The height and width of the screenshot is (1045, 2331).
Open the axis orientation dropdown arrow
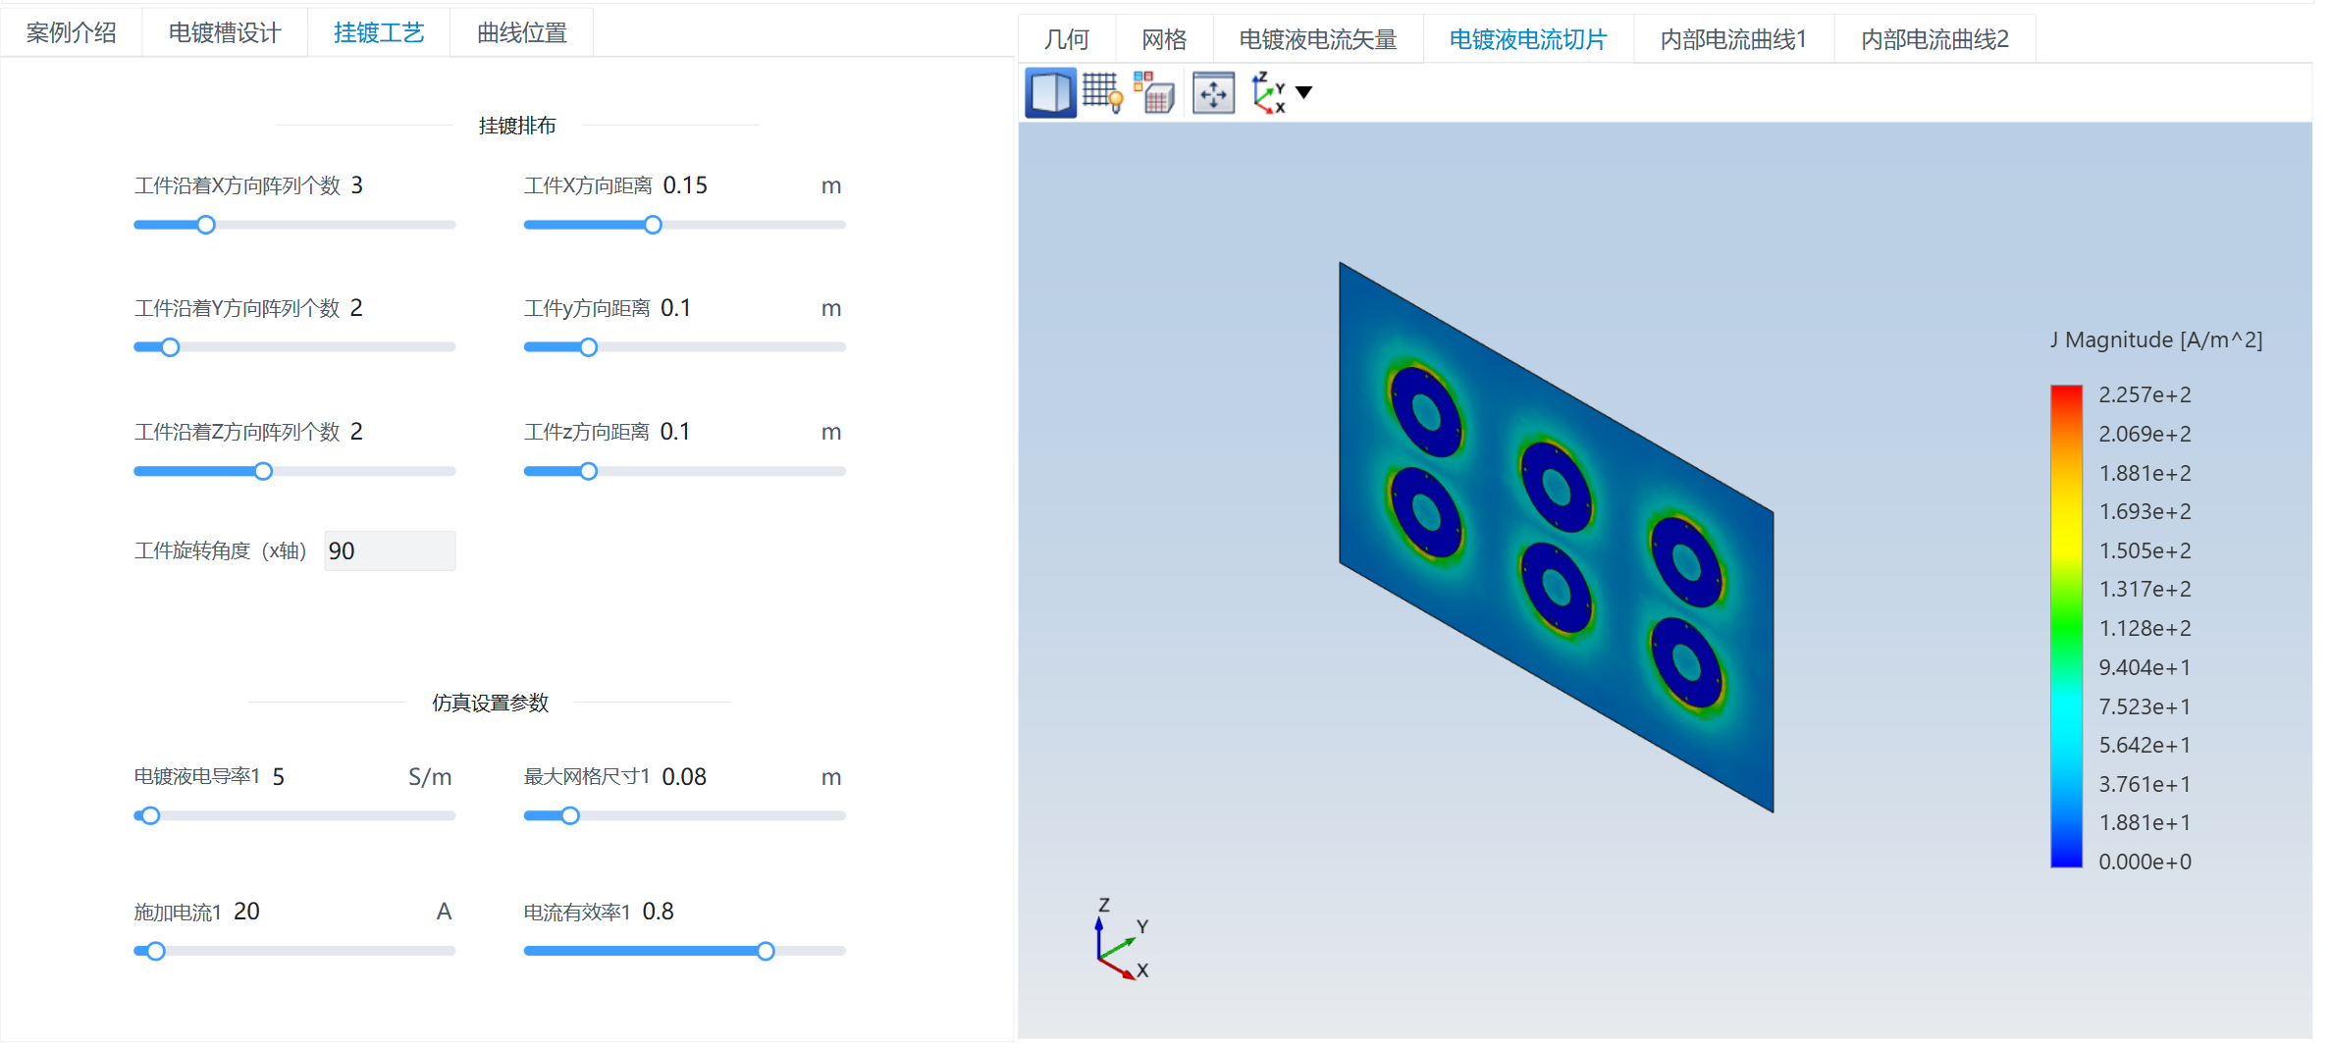(x=1303, y=92)
